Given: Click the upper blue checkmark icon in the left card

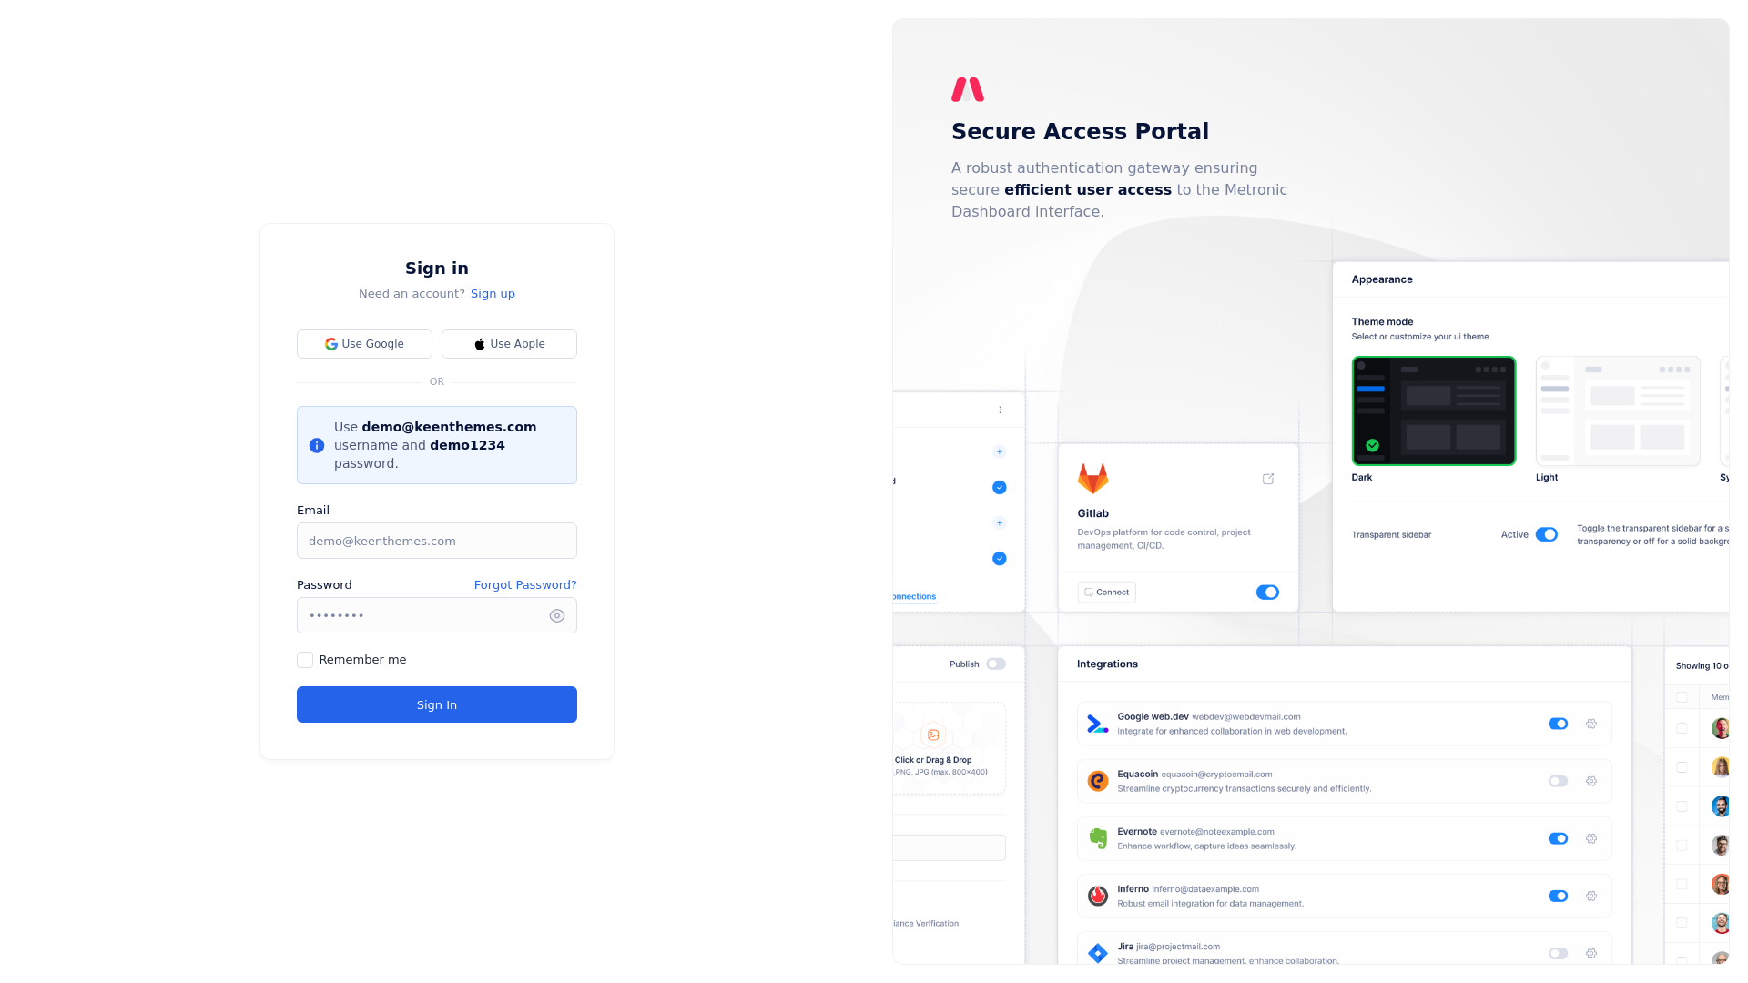Looking at the screenshot, I should point(1000,487).
